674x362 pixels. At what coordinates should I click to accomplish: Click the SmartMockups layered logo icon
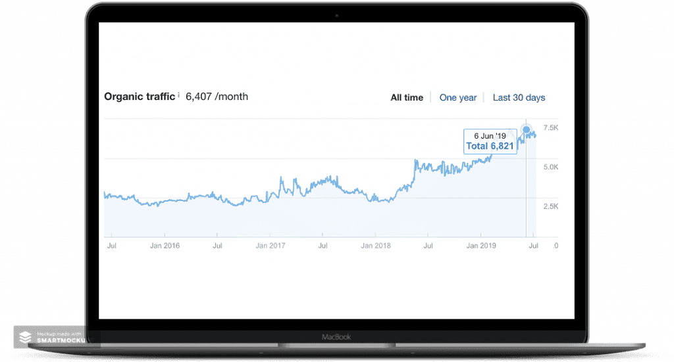26,337
